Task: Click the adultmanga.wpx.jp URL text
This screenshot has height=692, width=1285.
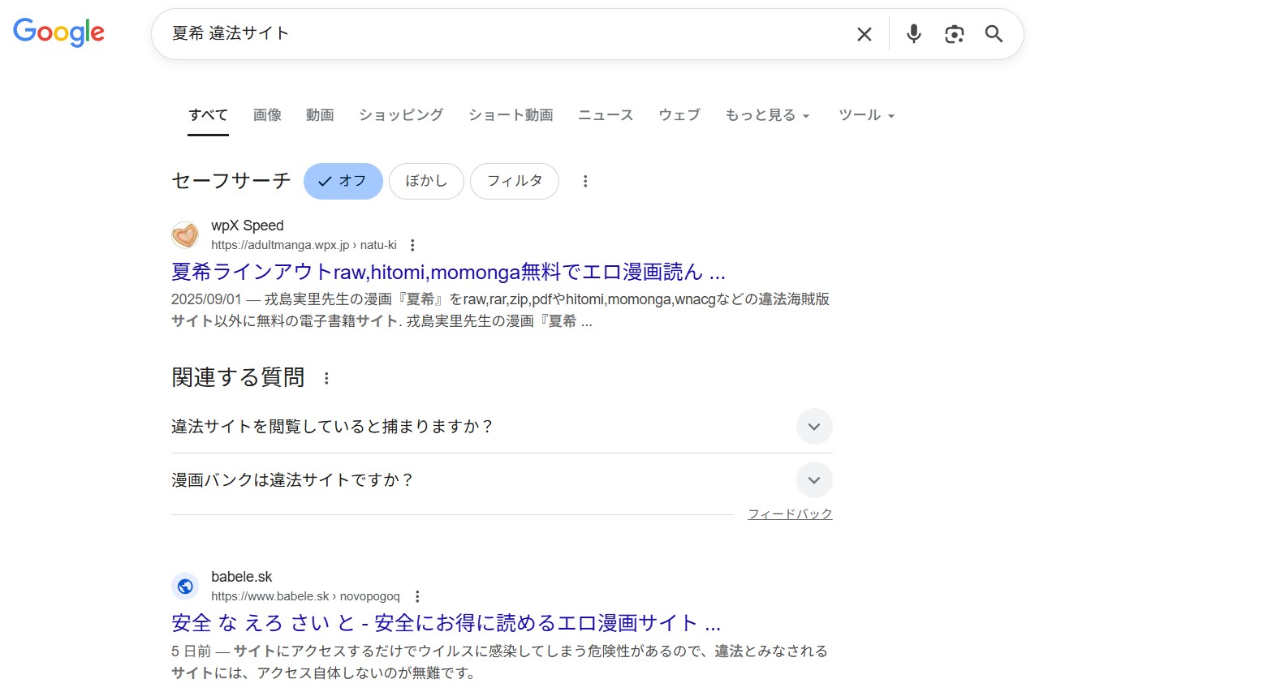Action: point(304,245)
